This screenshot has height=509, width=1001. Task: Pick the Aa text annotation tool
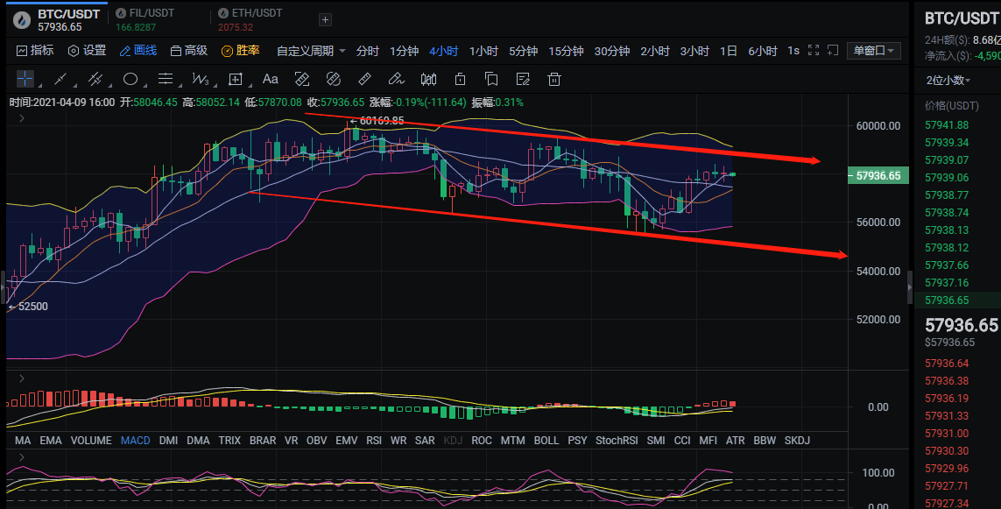pos(270,80)
